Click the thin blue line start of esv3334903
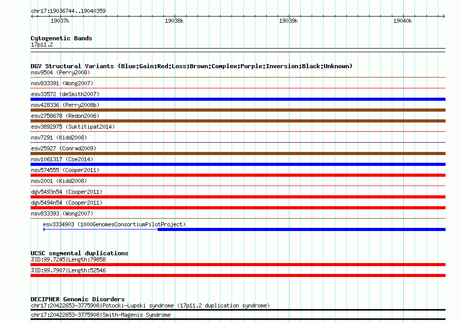 pos(44,229)
